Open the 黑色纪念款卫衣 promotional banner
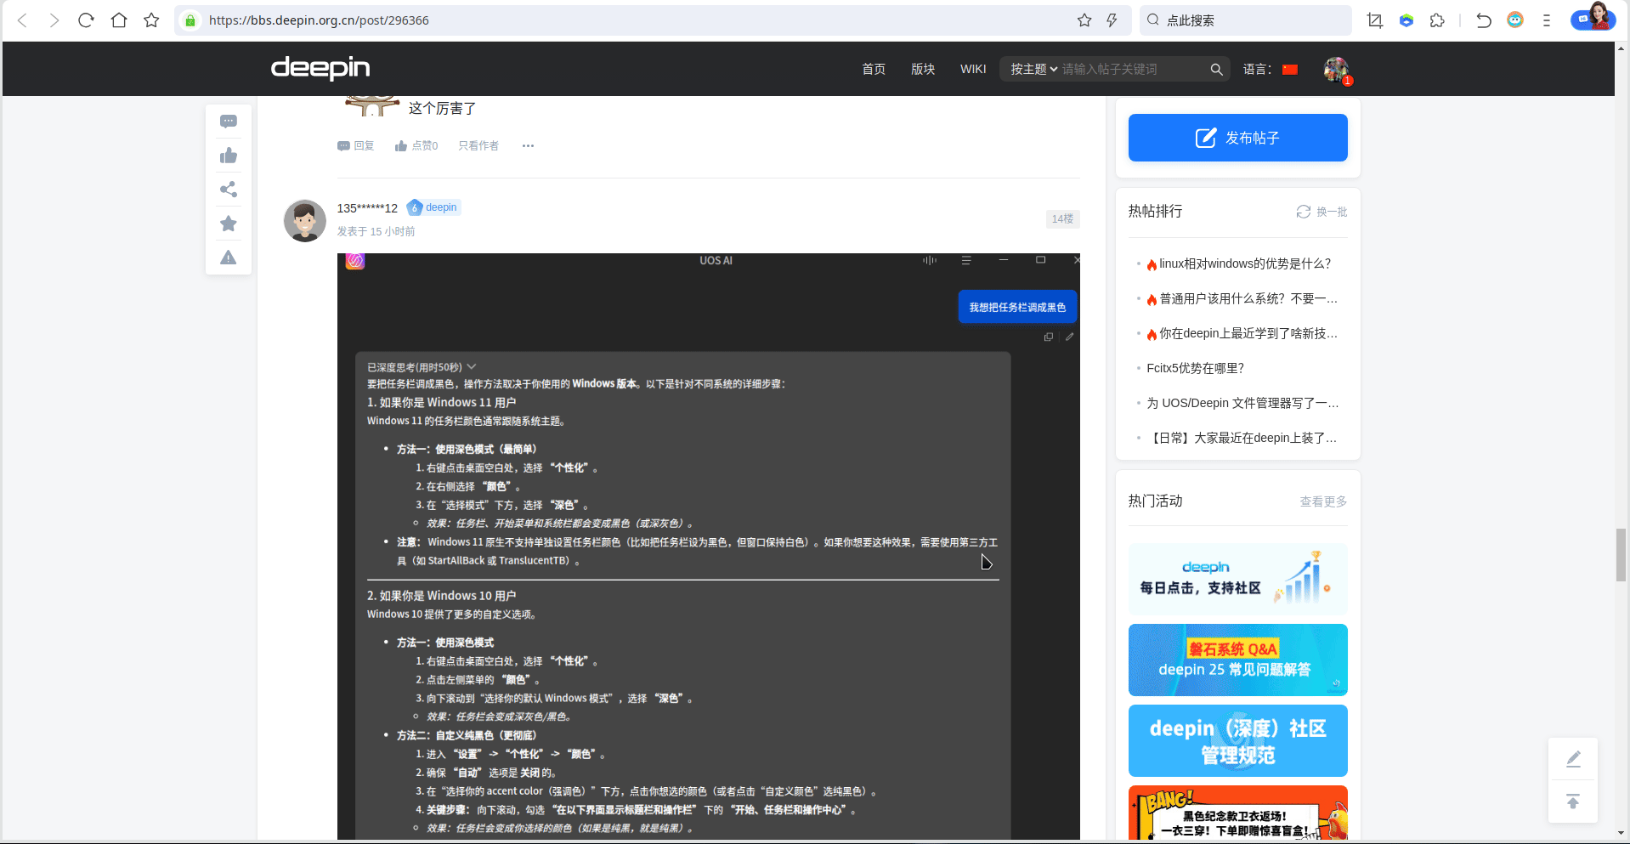 coord(1238,813)
